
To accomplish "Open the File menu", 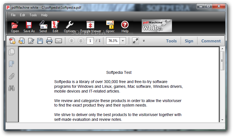I will [x=13, y=15].
